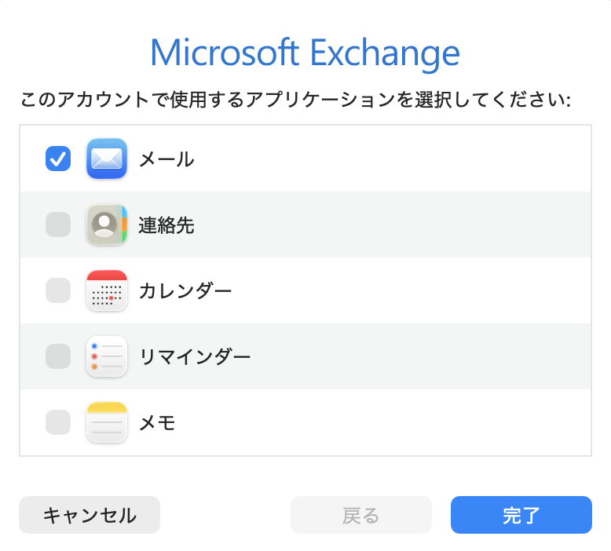This screenshot has width=611, height=551.
Task: Click the Calendar (カレンダー) app icon
Action: (106, 290)
